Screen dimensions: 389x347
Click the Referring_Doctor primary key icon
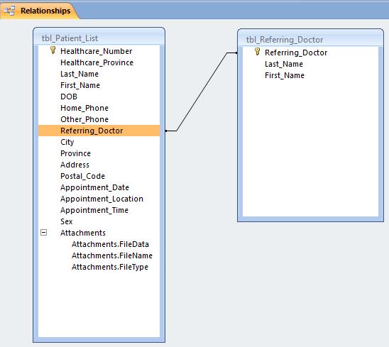(x=257, y=52)
